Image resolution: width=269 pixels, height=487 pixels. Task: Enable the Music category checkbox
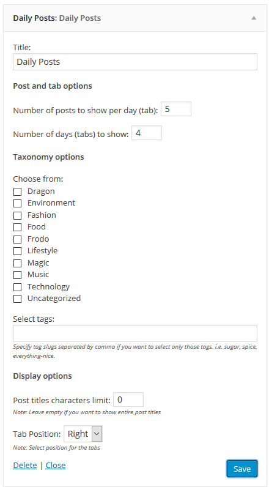17,275
